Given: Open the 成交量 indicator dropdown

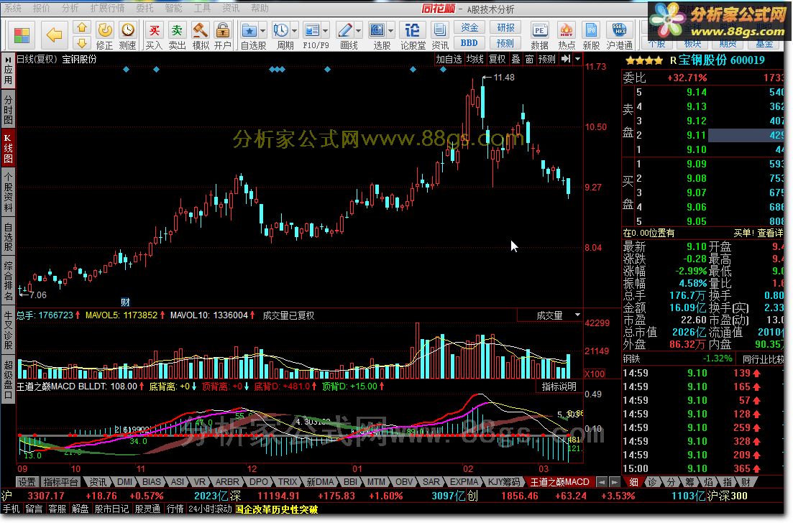Looking at the screenshot, I should click(x=577, y=315).
